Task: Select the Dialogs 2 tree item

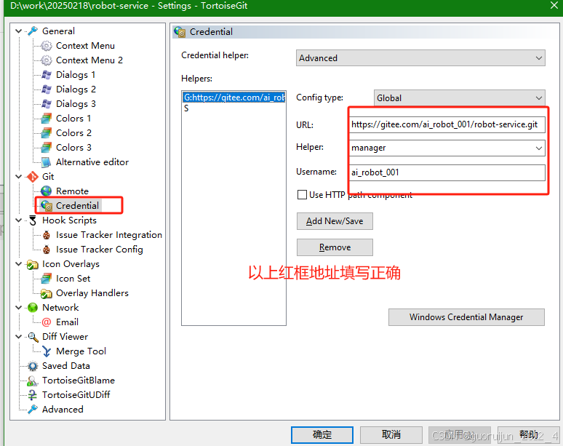Action: pyautogui.click(x=76, y=89)
